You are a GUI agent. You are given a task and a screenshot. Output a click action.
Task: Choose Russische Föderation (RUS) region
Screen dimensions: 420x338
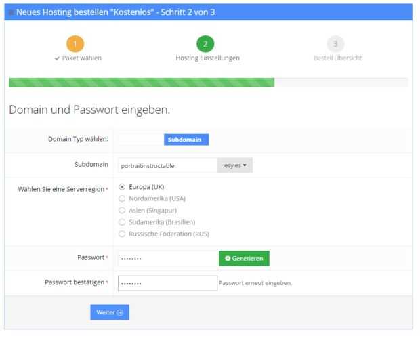tap(122, 234)
